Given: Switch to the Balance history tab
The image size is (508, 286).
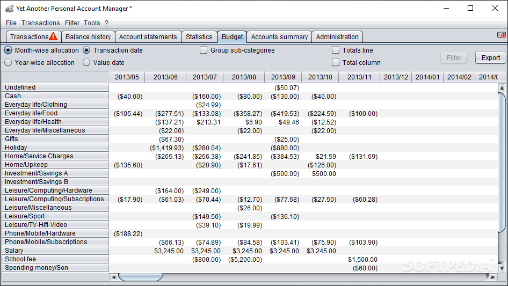Looking at the screenshot, I should coord(88,36).
